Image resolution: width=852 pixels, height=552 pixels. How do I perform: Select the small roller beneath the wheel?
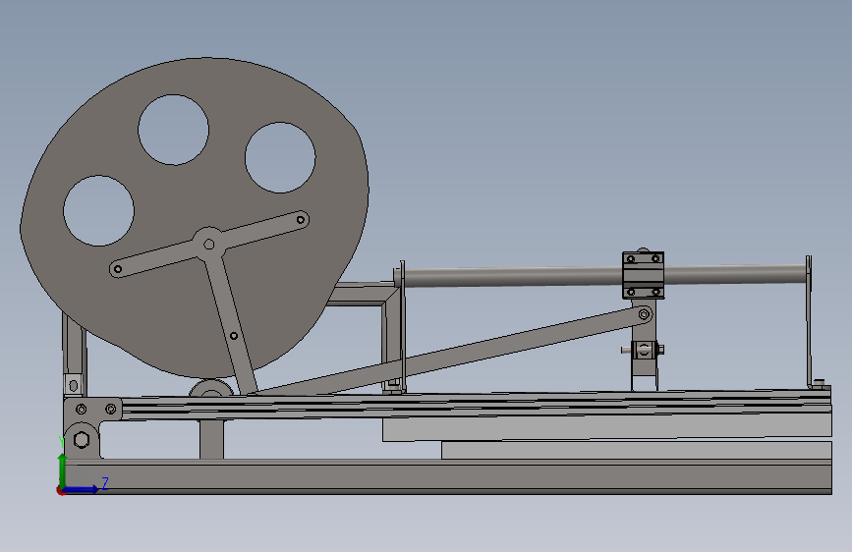(x=211, y=388)
